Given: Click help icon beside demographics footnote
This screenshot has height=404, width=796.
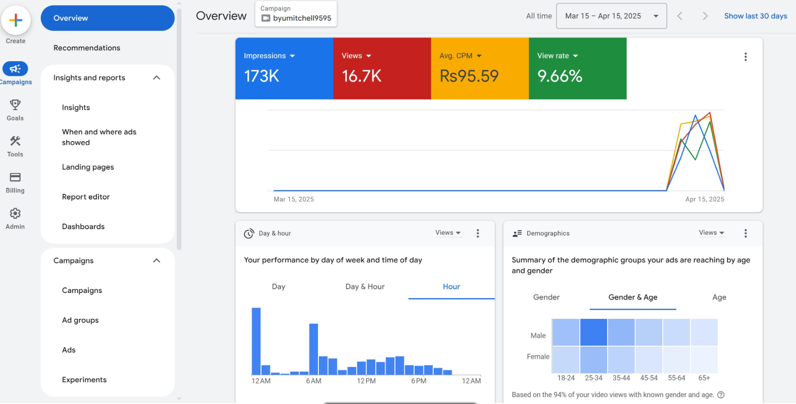Looking at the screenshot, I should [x=721, y=395].
